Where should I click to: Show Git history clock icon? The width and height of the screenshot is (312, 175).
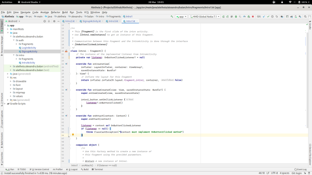272,17
